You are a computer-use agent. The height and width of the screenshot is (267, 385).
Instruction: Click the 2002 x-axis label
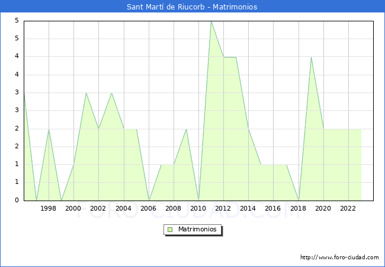tap(98, 208)
